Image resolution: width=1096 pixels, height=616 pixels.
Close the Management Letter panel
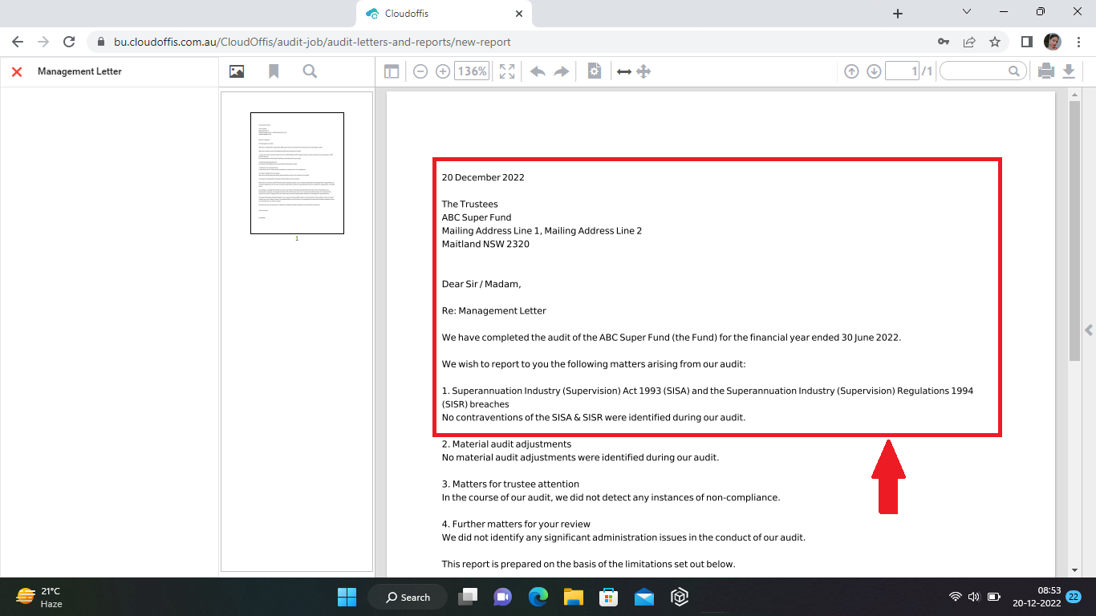point(16,71)
